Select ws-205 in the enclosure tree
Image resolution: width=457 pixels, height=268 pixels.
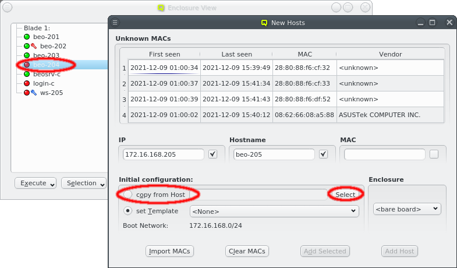[x=51, y=93]
